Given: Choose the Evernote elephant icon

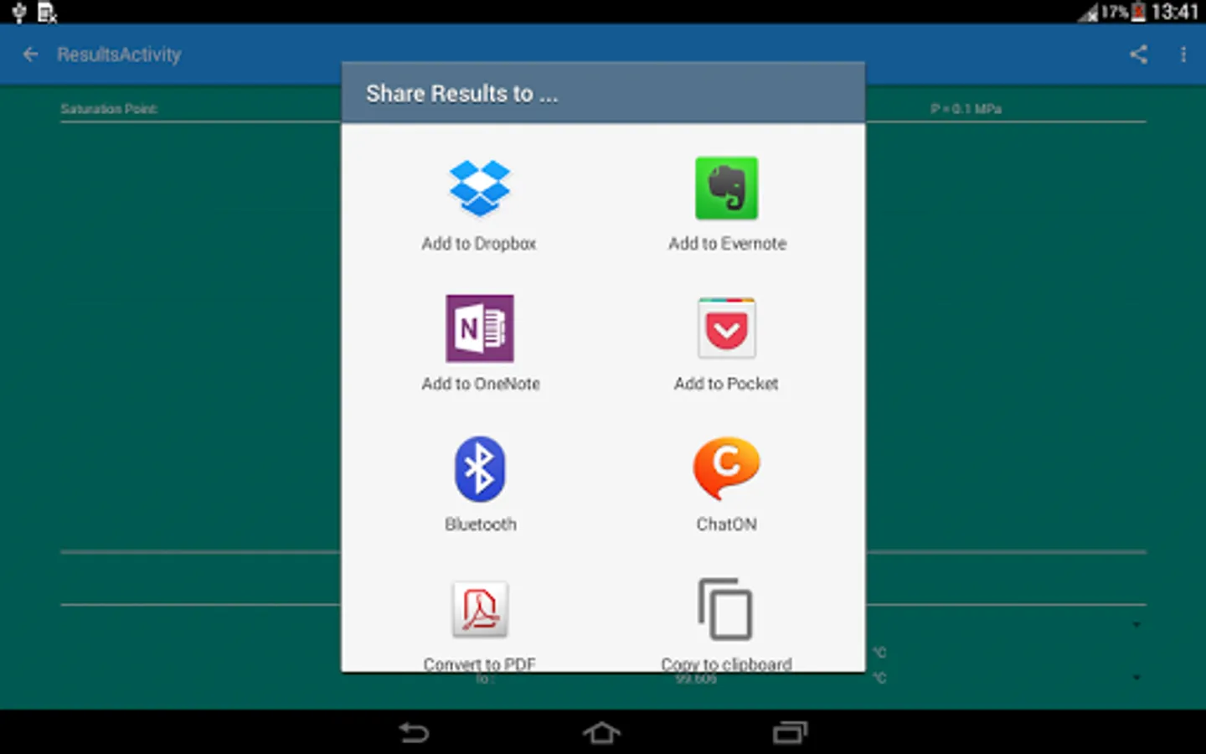Looking at the screenshot, I should (x=726, y=188).
